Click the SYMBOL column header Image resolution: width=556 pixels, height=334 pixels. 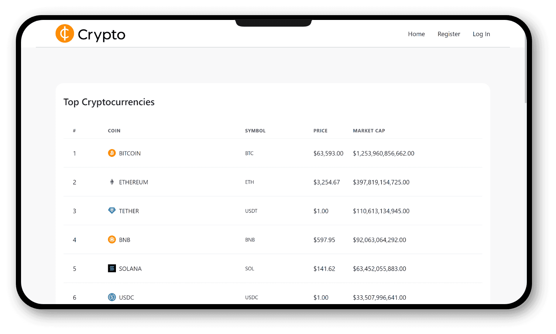(x=255, y=131)
